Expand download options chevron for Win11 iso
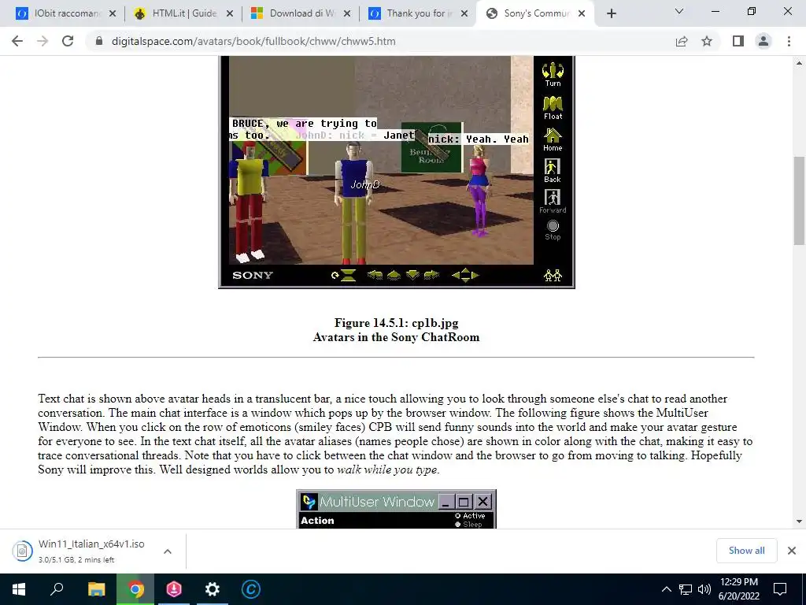 click(x=168, y=551)
